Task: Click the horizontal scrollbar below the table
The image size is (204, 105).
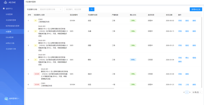Action: click(x=71, y=88)
